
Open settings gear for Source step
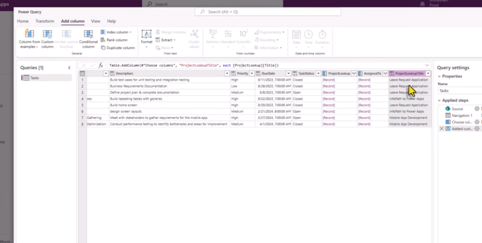(477, 109)
